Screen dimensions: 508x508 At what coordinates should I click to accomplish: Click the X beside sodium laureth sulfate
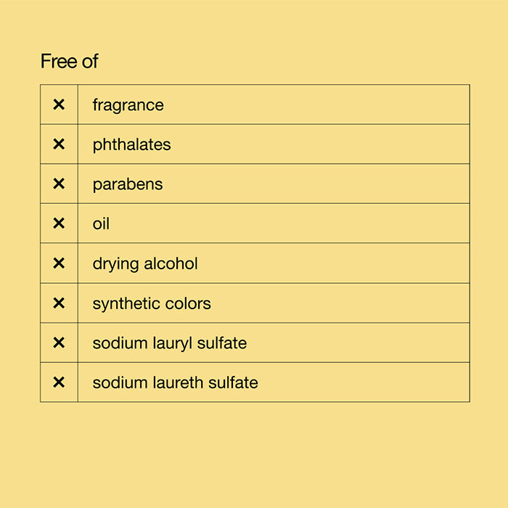[59, 382]
